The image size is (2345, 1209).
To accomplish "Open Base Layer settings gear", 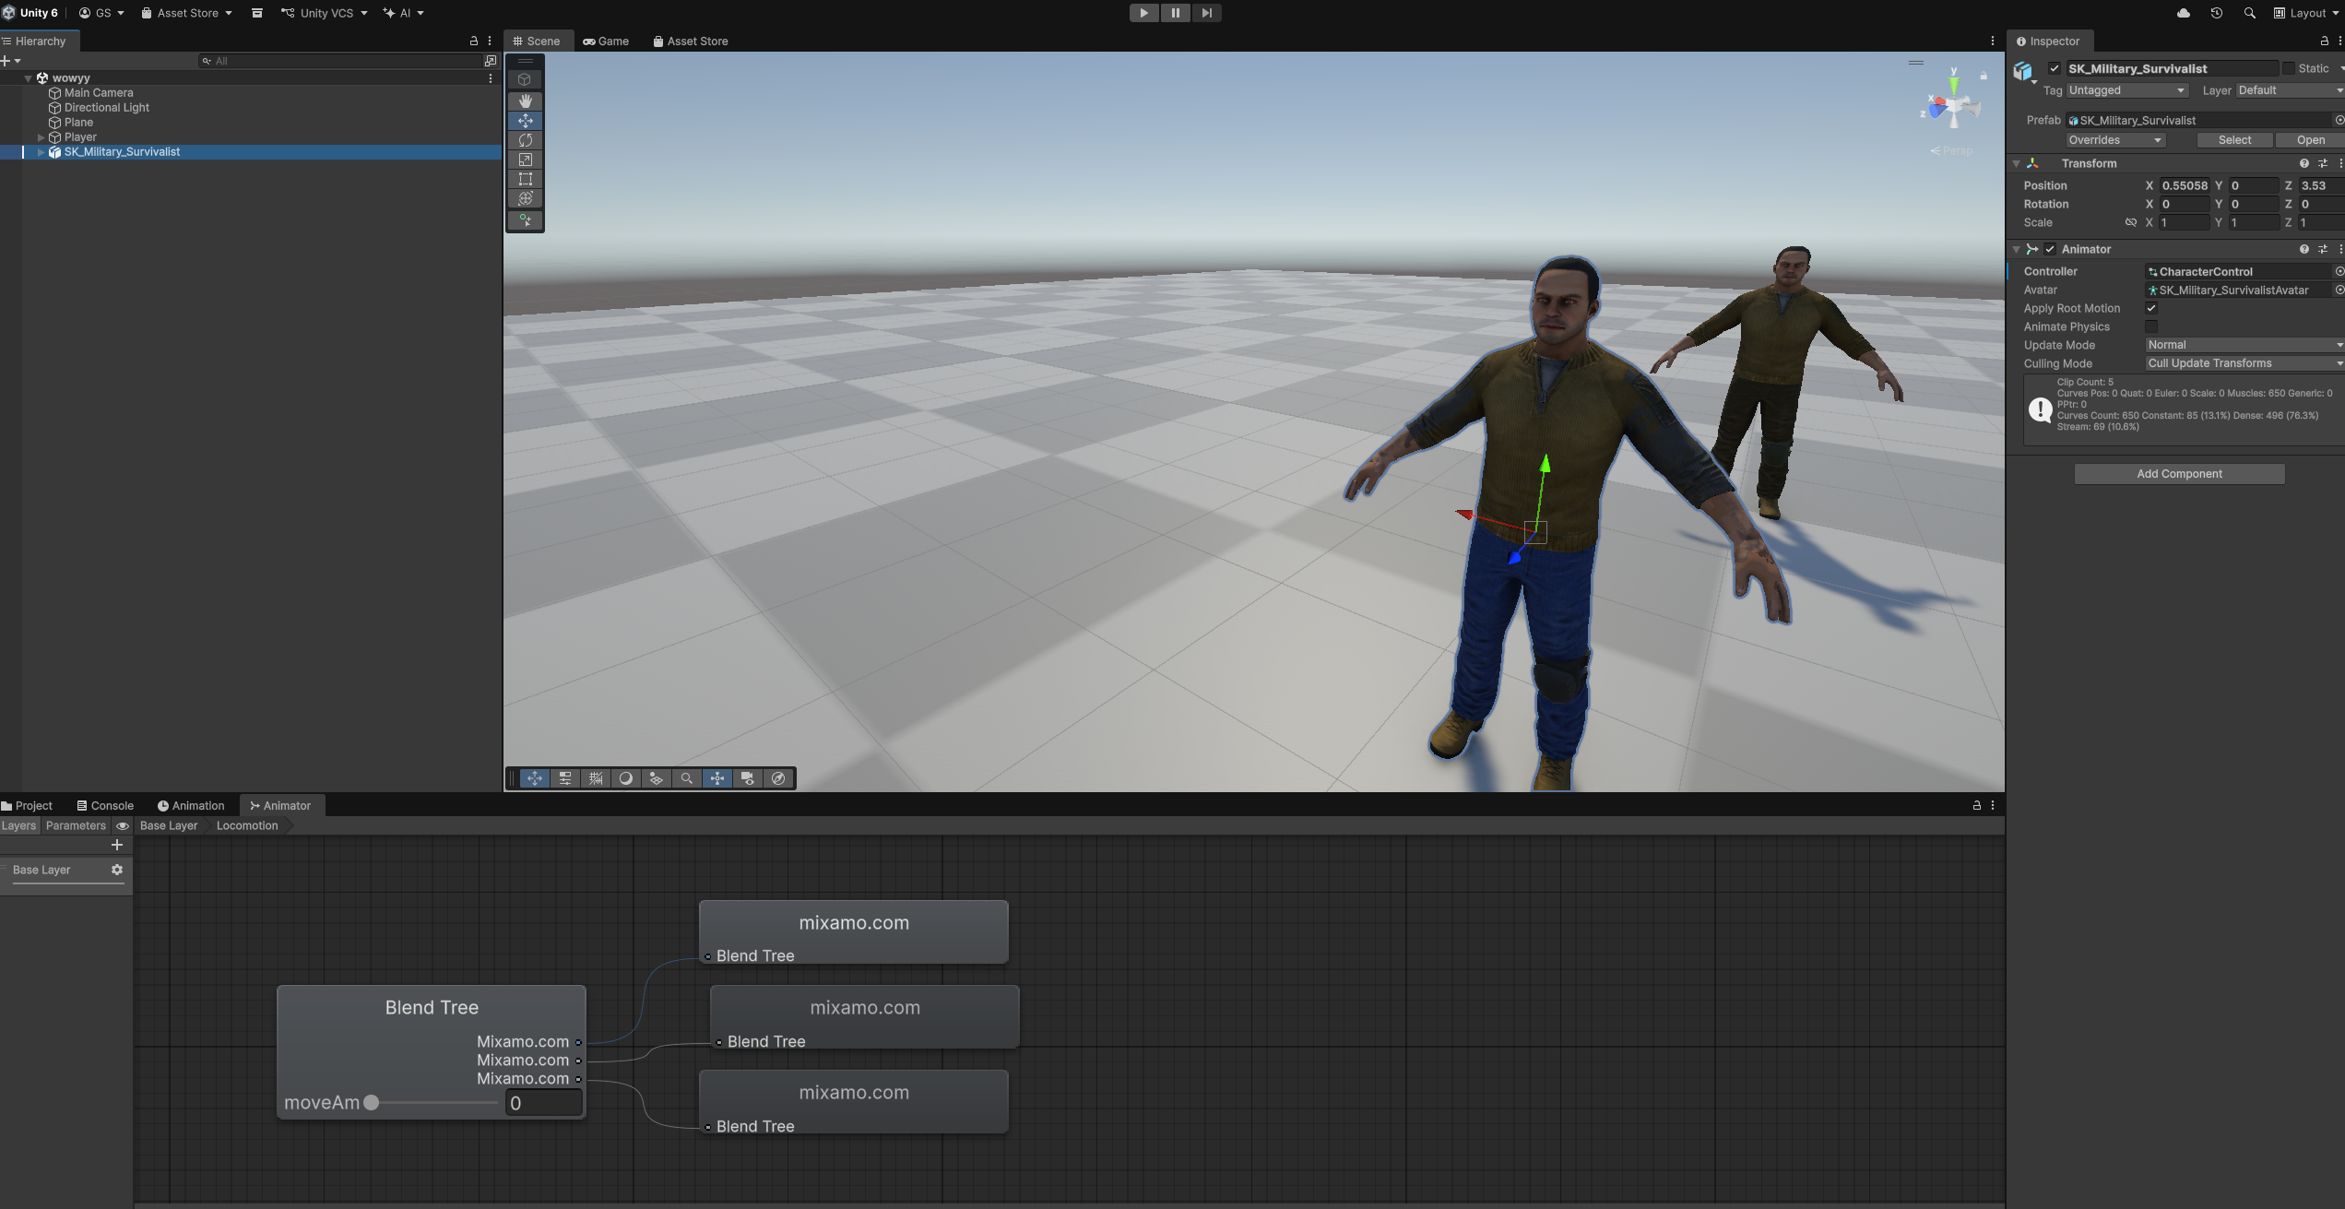I will pyautogui.click(x=117, y=870).
